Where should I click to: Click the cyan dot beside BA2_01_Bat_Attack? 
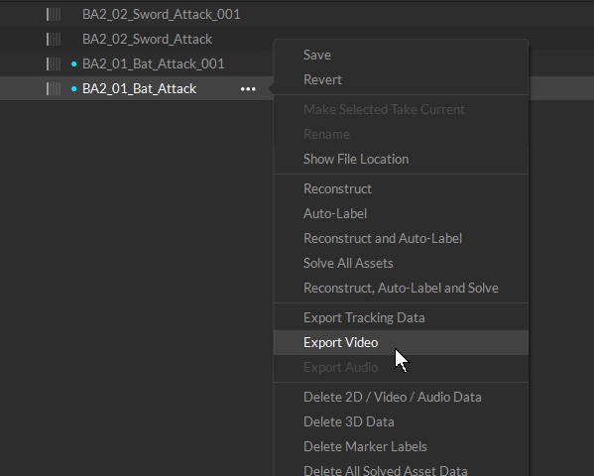click(73, 88)
